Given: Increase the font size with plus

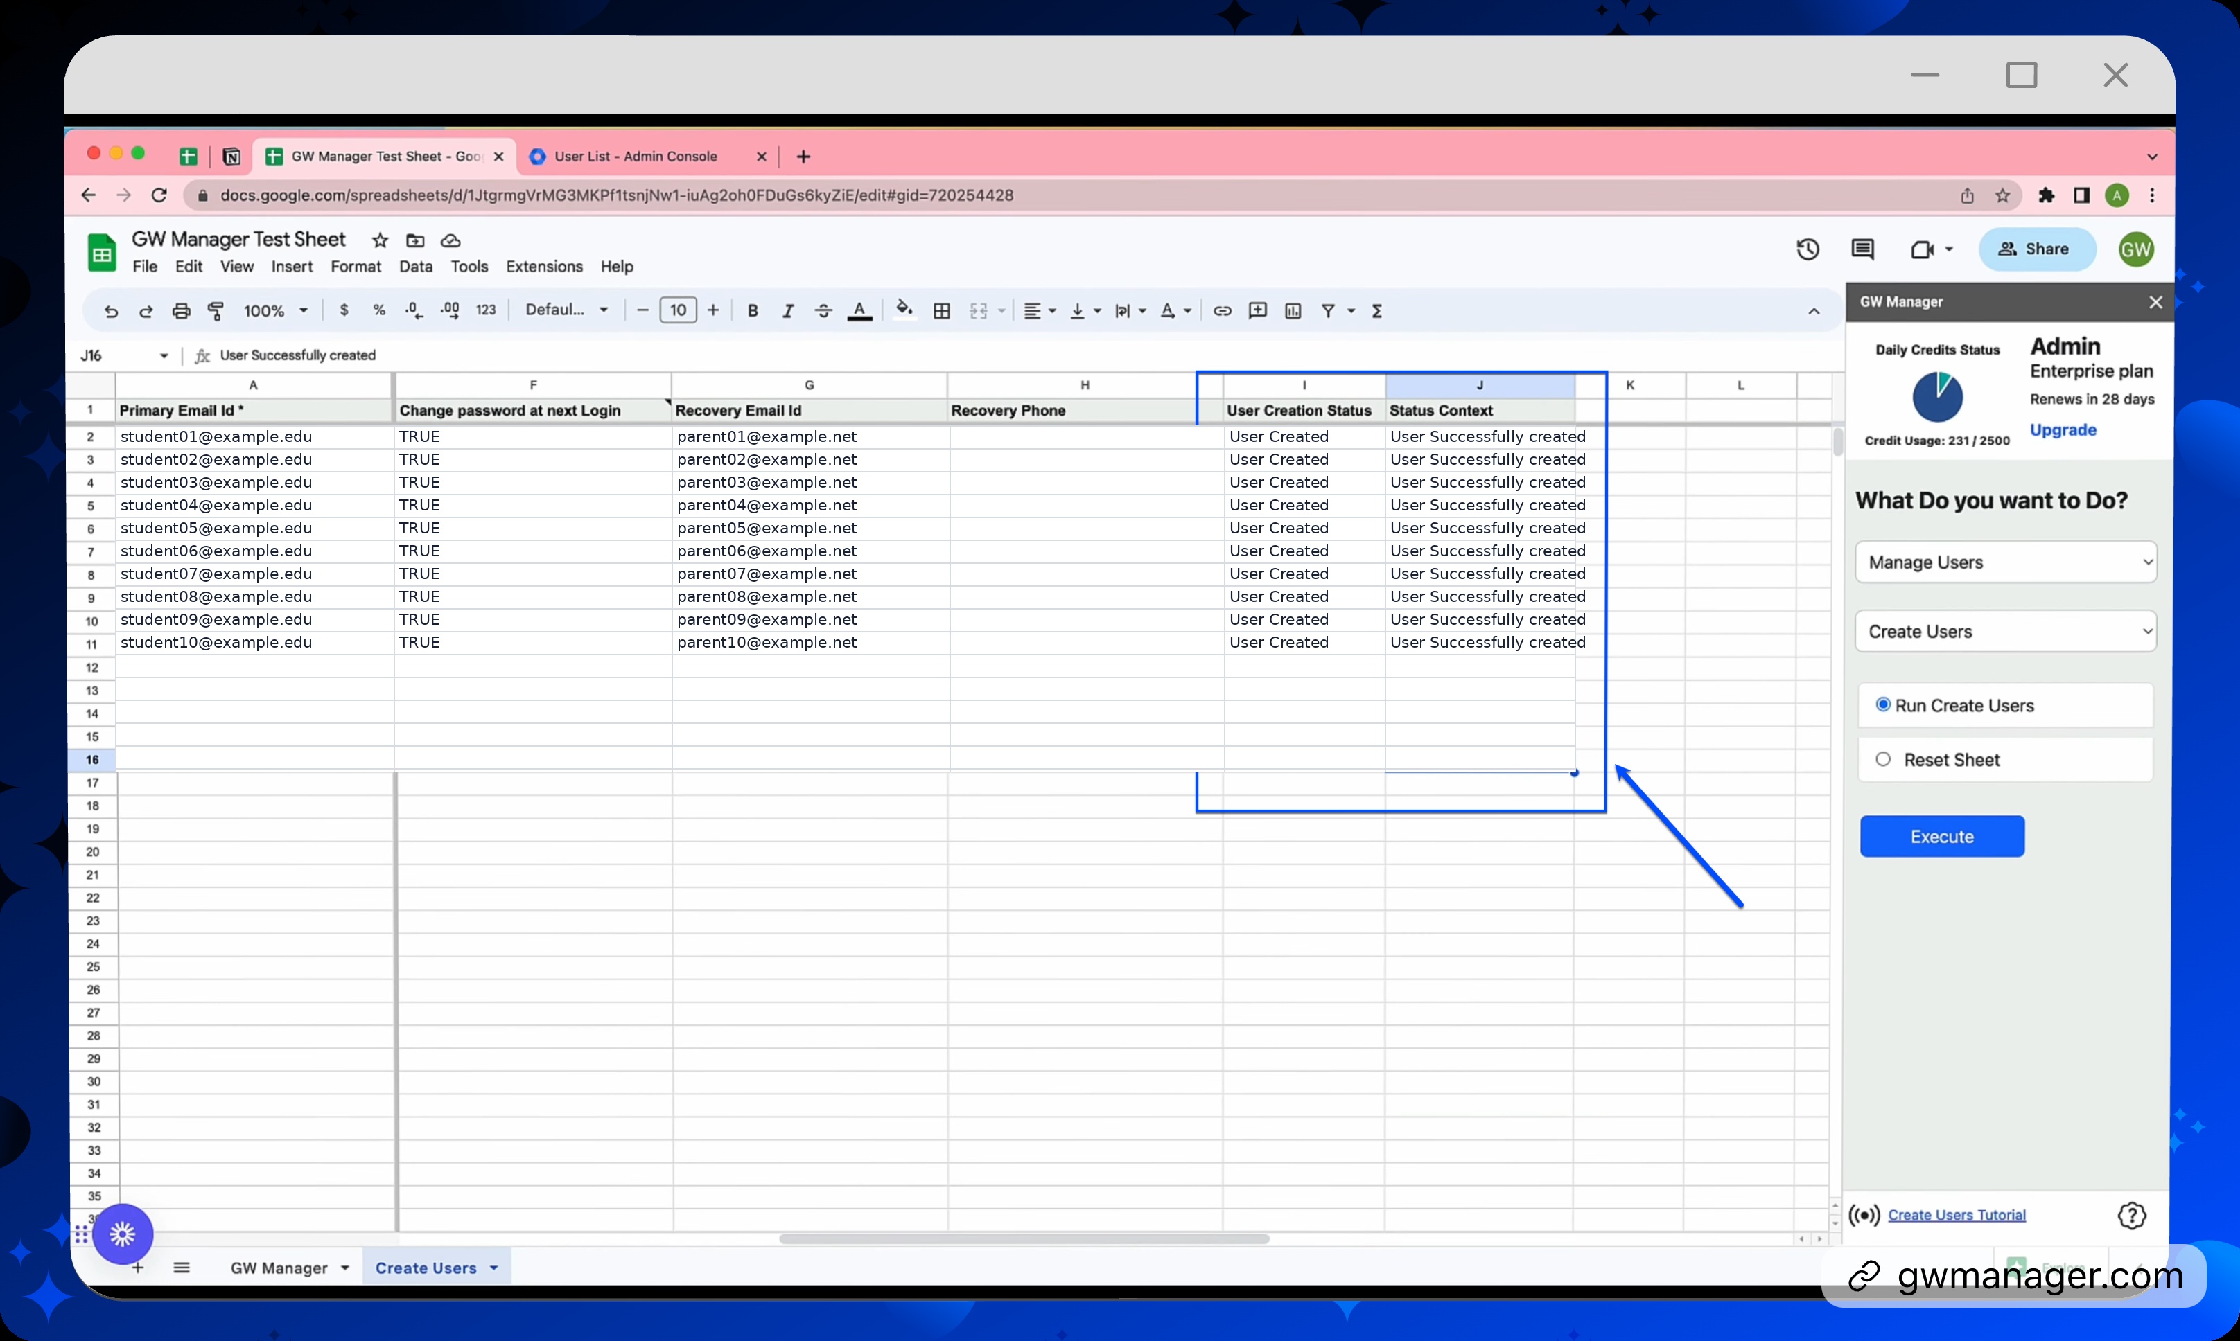Looking at the screenshot, I should point(713,310).
